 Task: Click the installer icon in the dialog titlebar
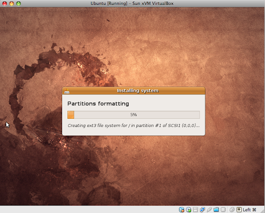click(x=67, y=91)
